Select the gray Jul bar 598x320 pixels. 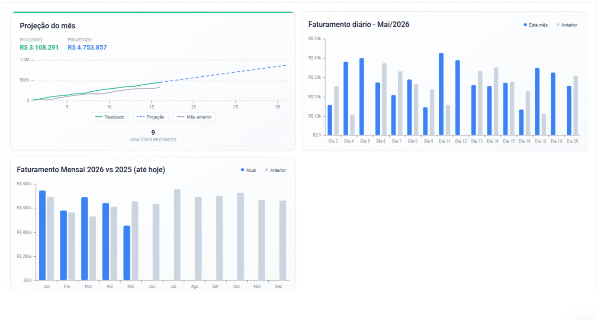pos(177,235)
